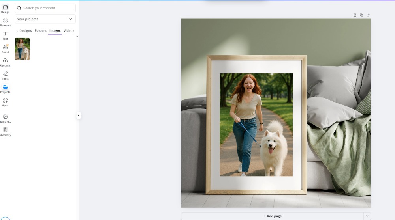Open the Uploads panel
The height and width of the screenshot is (220, 395).
5,62
